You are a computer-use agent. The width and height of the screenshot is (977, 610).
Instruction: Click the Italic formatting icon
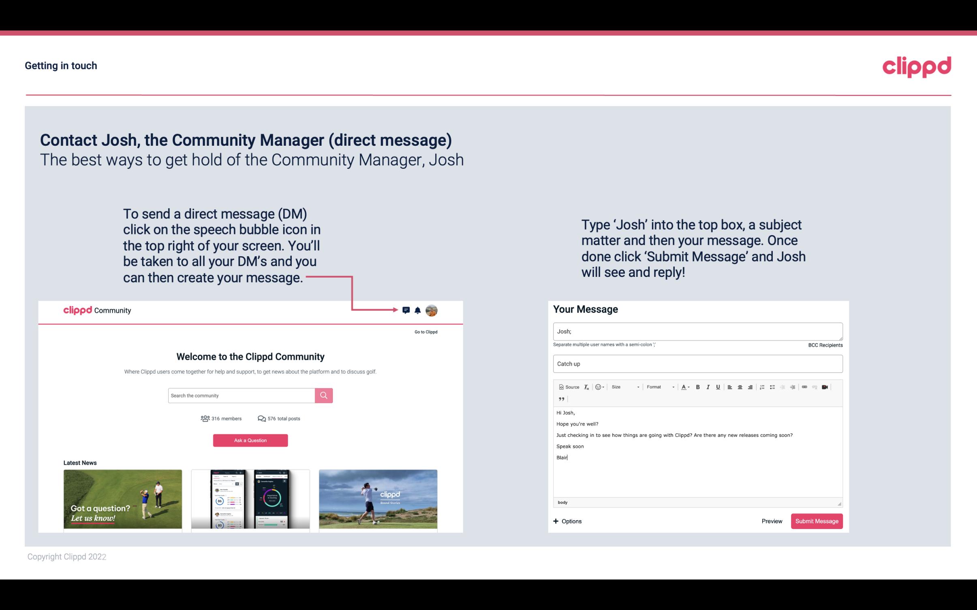point(708,387)
